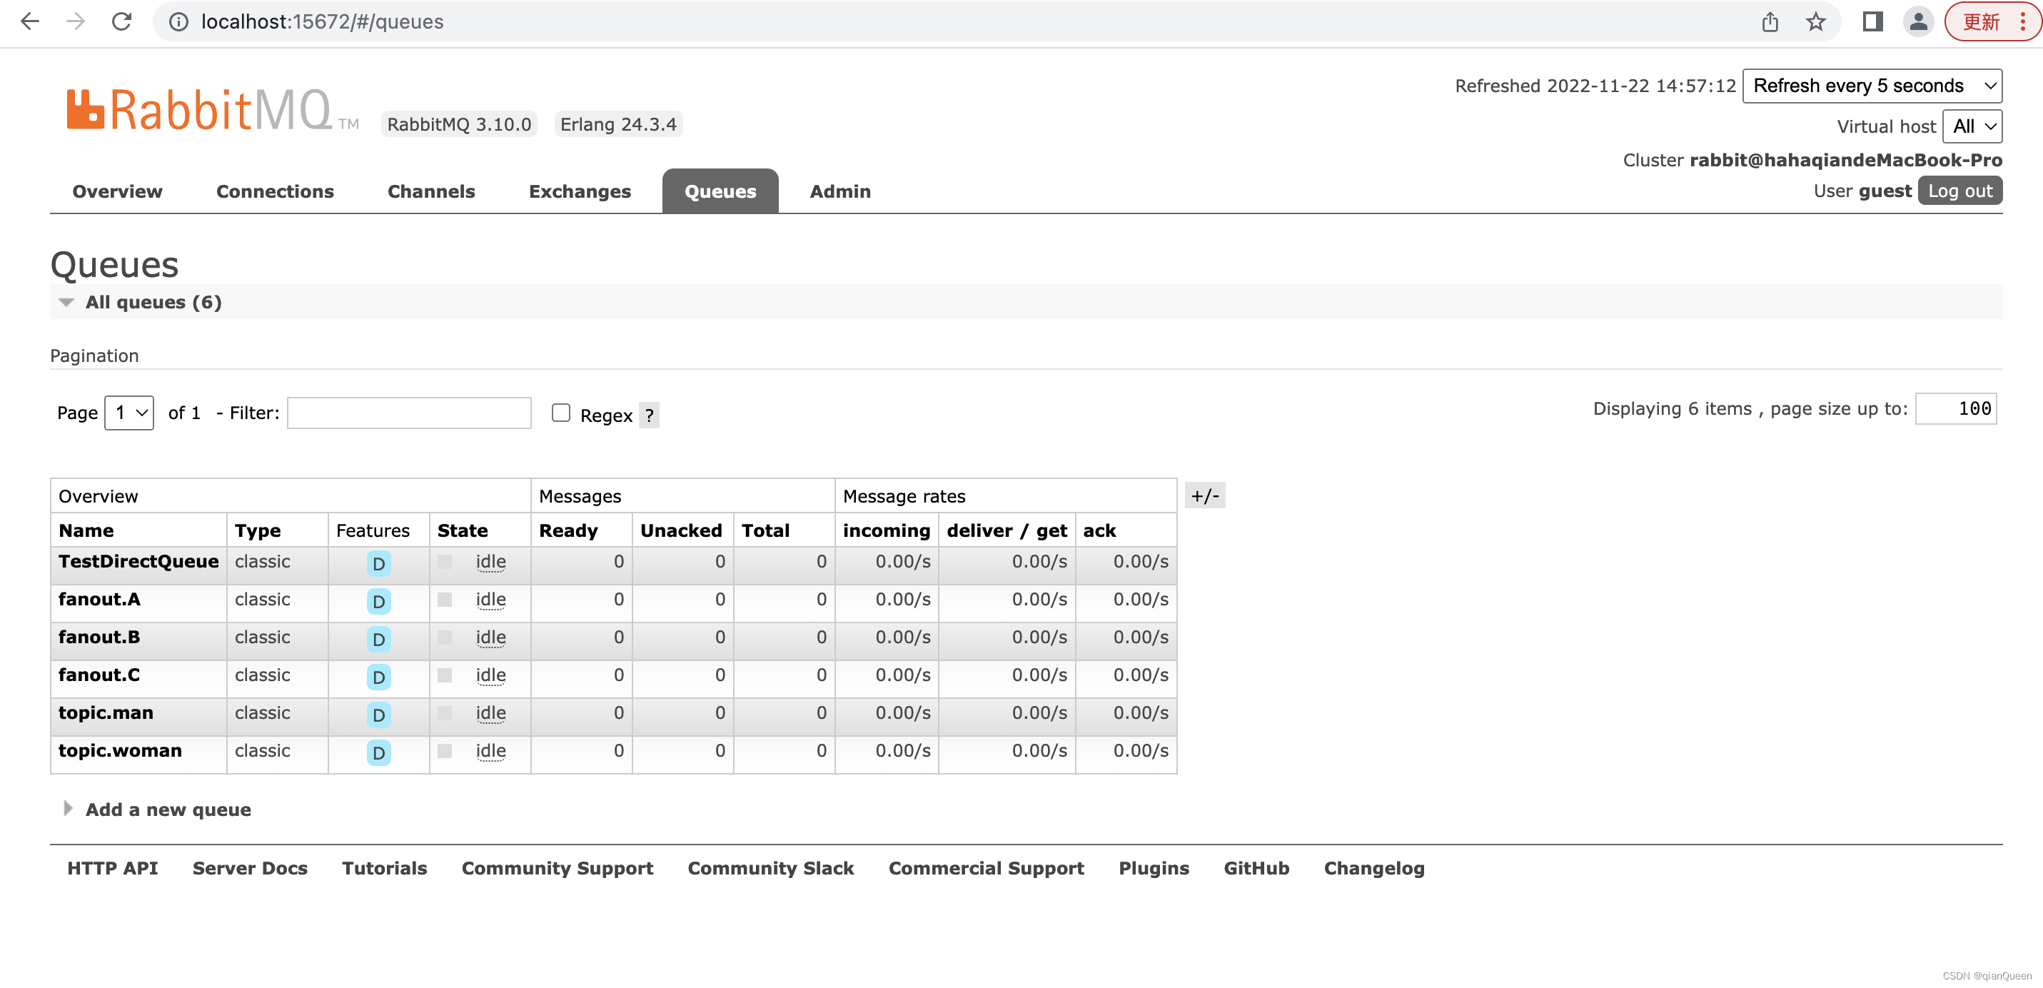Open the Admin tab
This screenshot has height=988, width=2043.
click(x=840, y=191)
